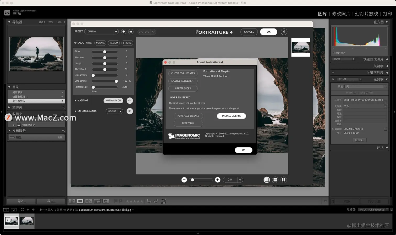
Task: Select Medium smoothing preset
Action: (x=114, y=43)
